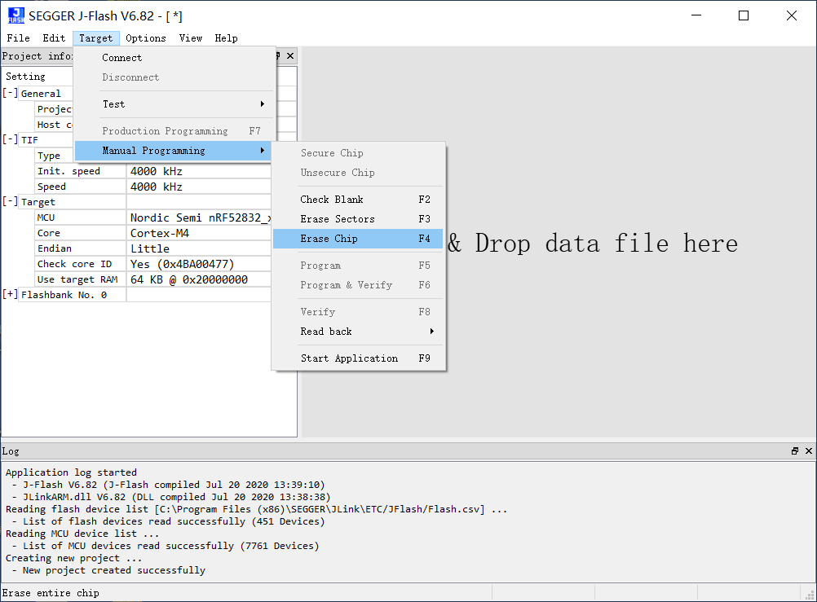Image resolution: width=817 pixels, height=602 pixels.
Task: Select the Init. speed setting row
Action: [154, 171]
